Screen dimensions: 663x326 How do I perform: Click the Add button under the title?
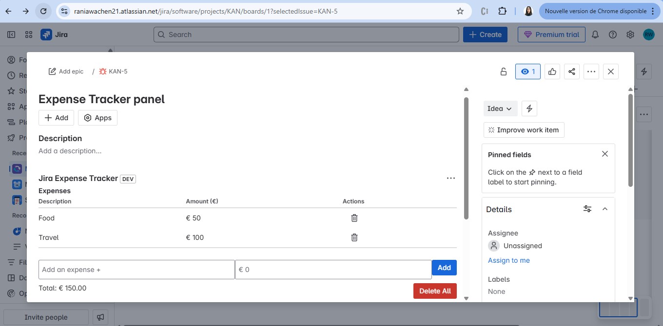point(56,118)
